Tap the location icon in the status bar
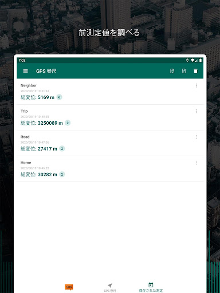 (187, 60)
